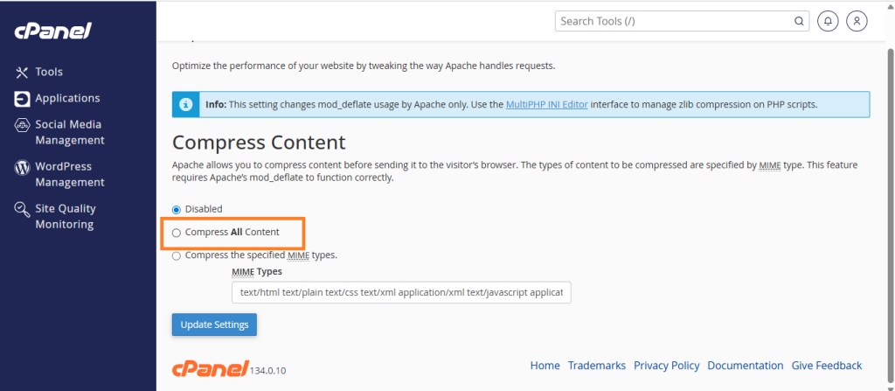Image resolution: width=895 pixels, height=391 pixels.
Task: Click the Site Quality Monitoring magnifier icon
Action: pos(22,209)
